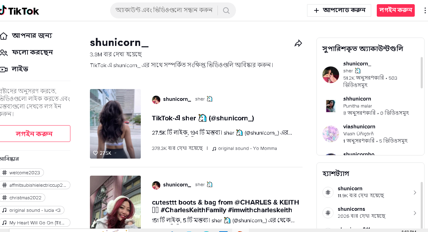Expand the shunicorns hashtag chevron
This screenshot has width=428, height=232.
coord(415,213)
